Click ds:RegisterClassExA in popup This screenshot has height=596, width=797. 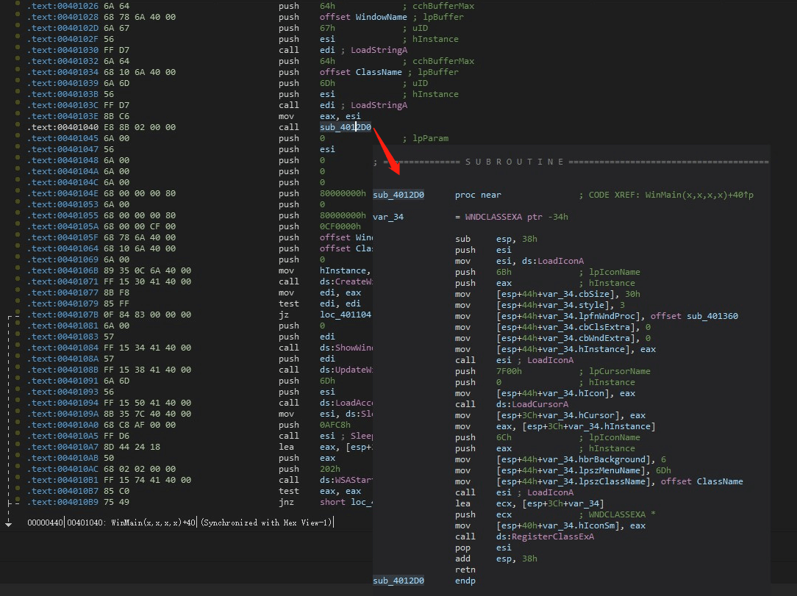tap(545, 536)
